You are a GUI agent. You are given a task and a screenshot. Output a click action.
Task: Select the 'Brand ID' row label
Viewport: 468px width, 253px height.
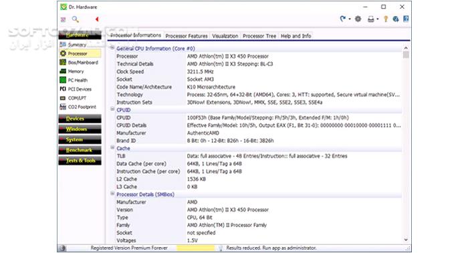click(126, 141)
